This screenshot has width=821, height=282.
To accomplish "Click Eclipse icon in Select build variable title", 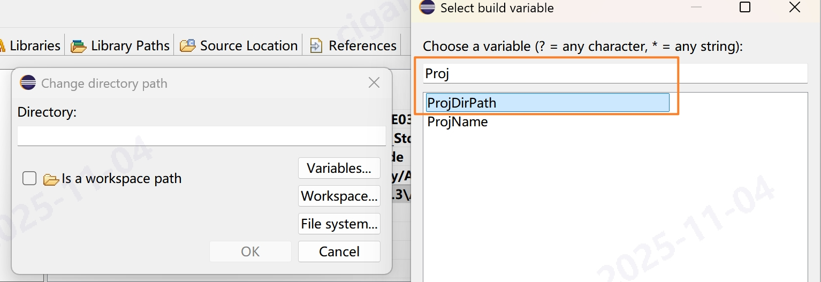I will 427,7.
